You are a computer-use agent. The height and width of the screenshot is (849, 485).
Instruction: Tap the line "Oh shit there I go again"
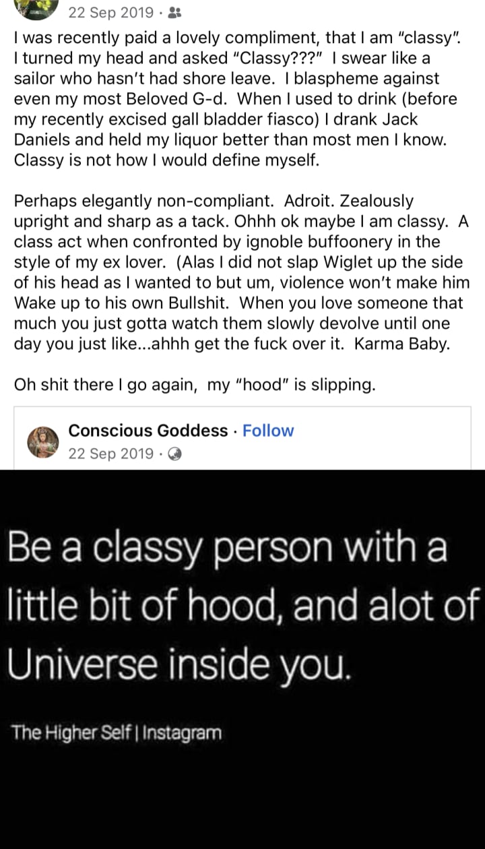tap(194, 385)
